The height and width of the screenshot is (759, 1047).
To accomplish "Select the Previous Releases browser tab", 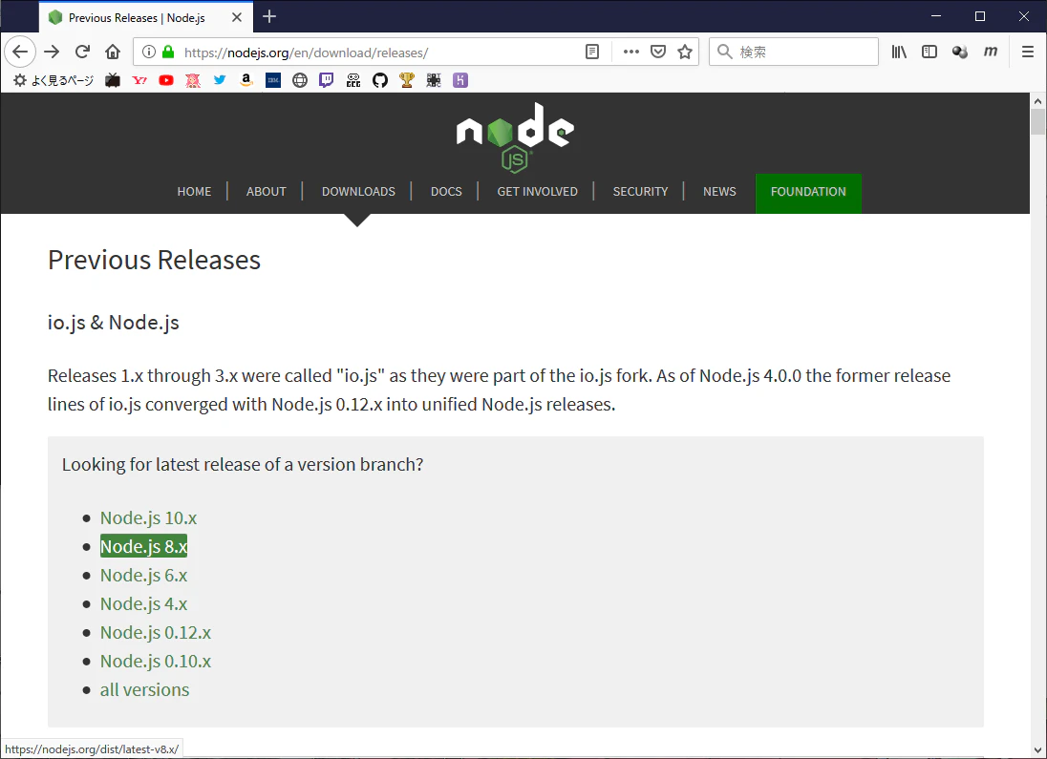I will click(146, 17).
